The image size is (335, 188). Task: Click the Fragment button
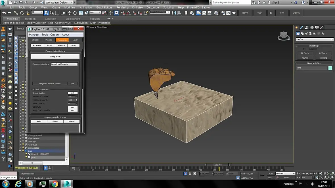pyautogui.click(x=55, y=57)
